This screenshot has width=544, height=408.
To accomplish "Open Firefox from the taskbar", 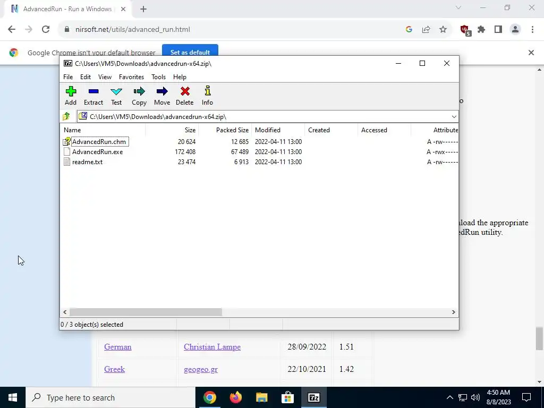I will click(236, 397).
